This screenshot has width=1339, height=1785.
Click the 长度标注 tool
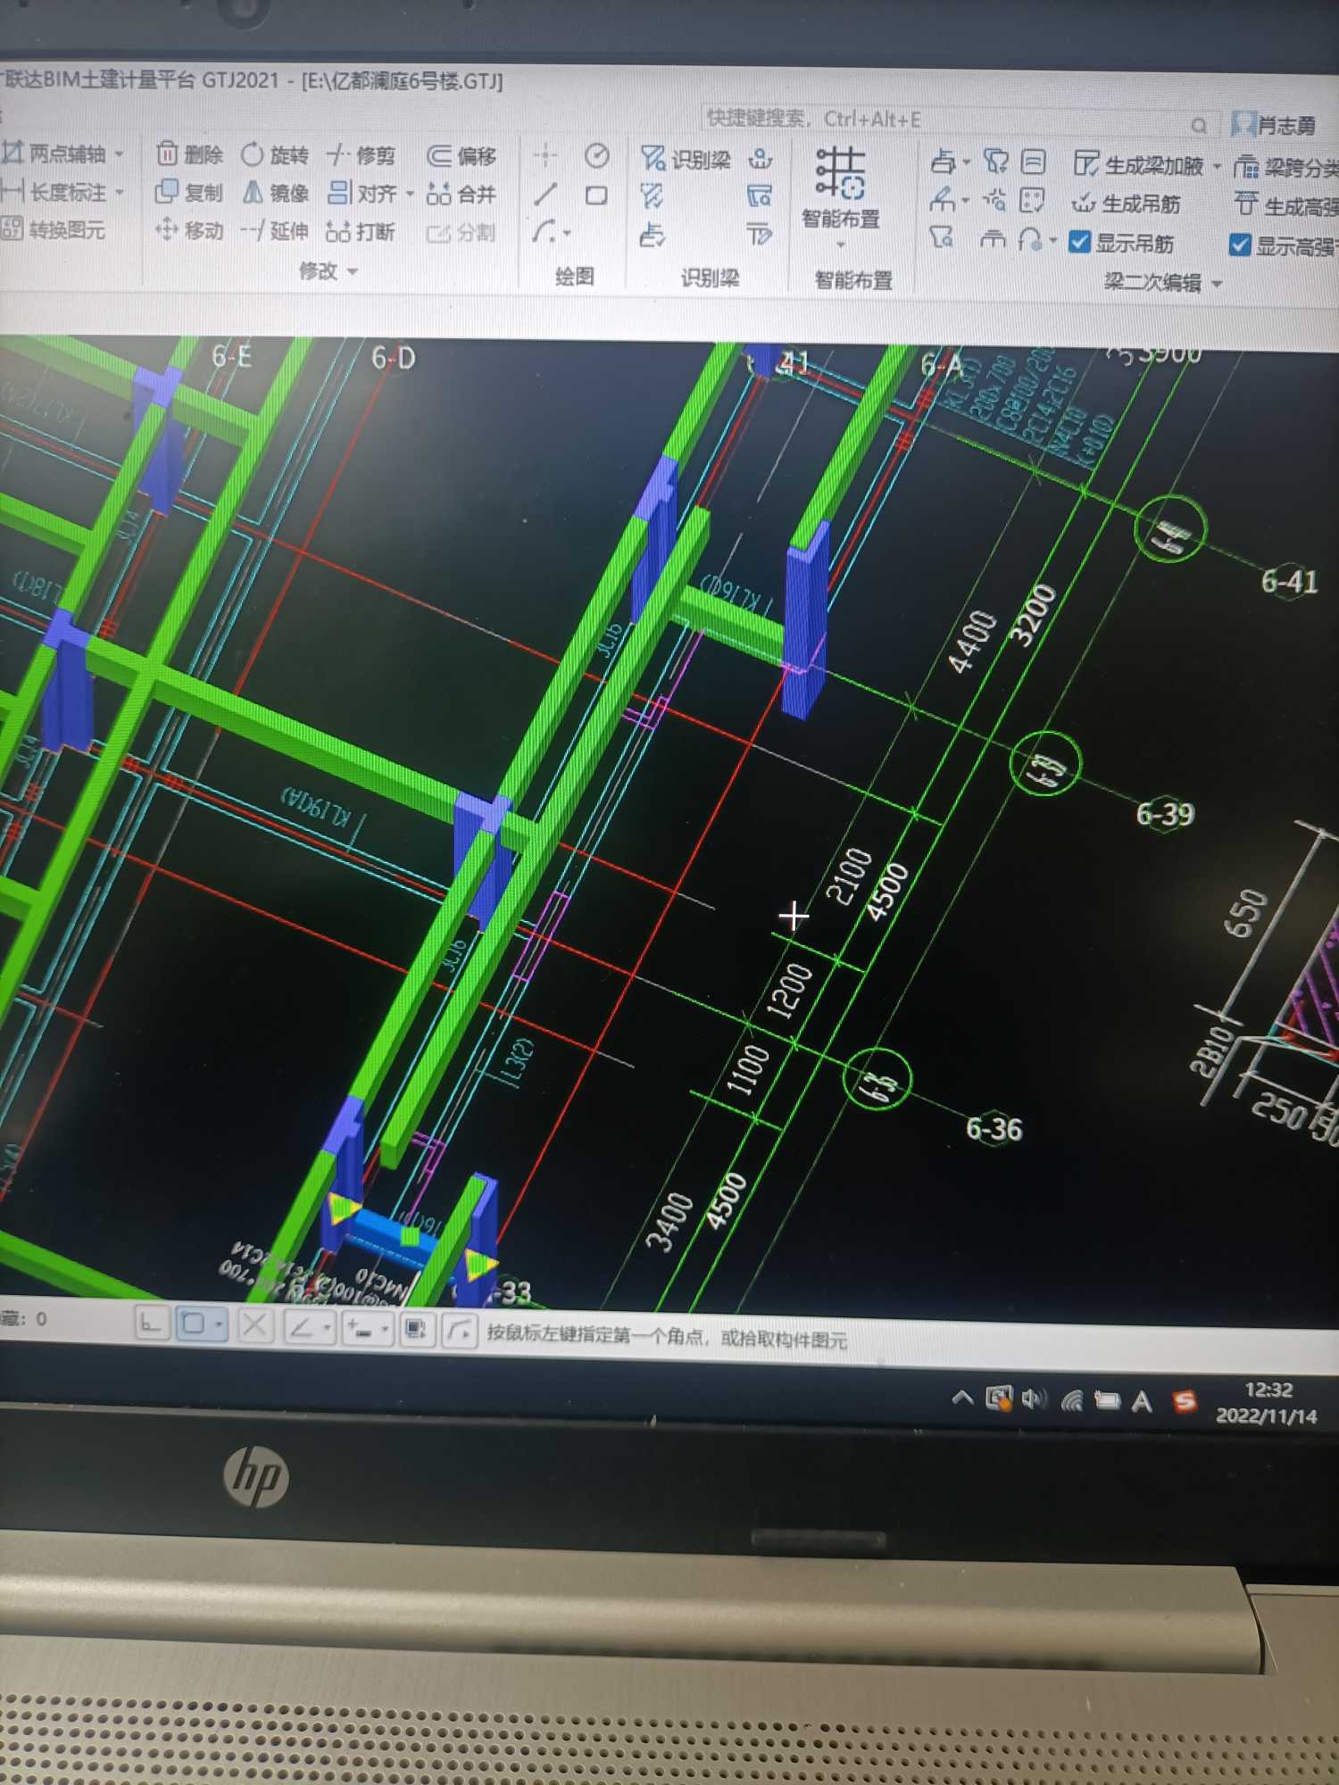coord(54,191)
